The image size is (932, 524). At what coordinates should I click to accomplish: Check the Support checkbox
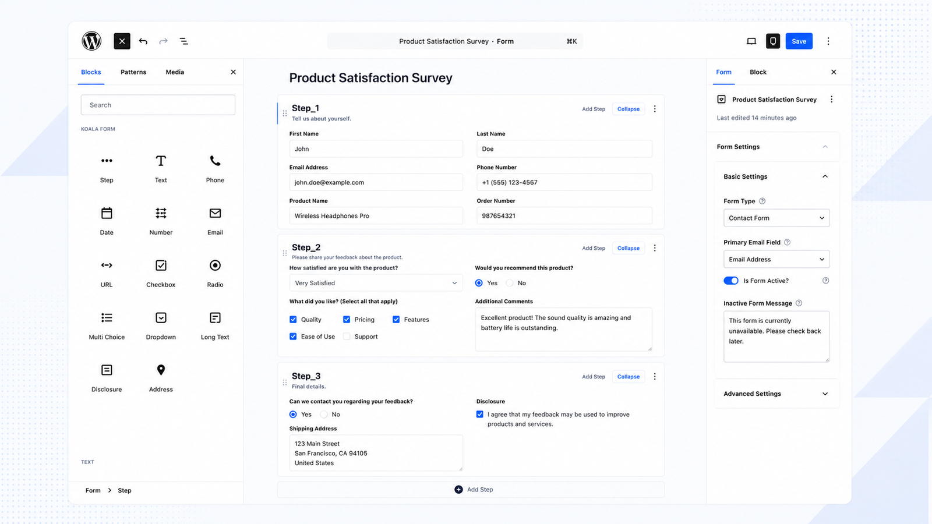(347, 337)
